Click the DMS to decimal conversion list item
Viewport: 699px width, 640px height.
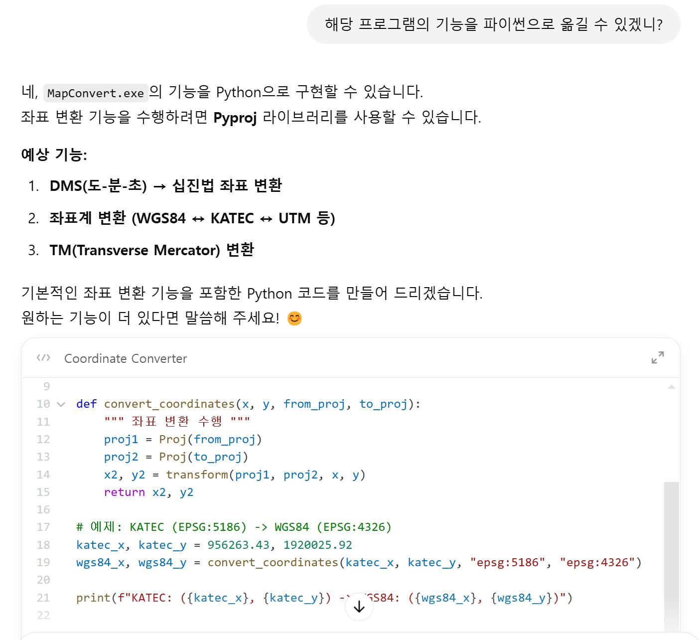pyautogui.click(x=166, y=185)
